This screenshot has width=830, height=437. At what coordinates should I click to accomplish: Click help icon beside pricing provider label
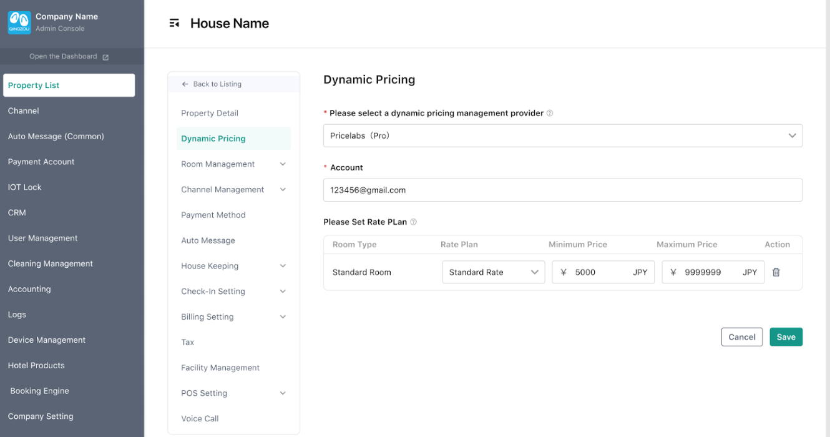[550, 114]
